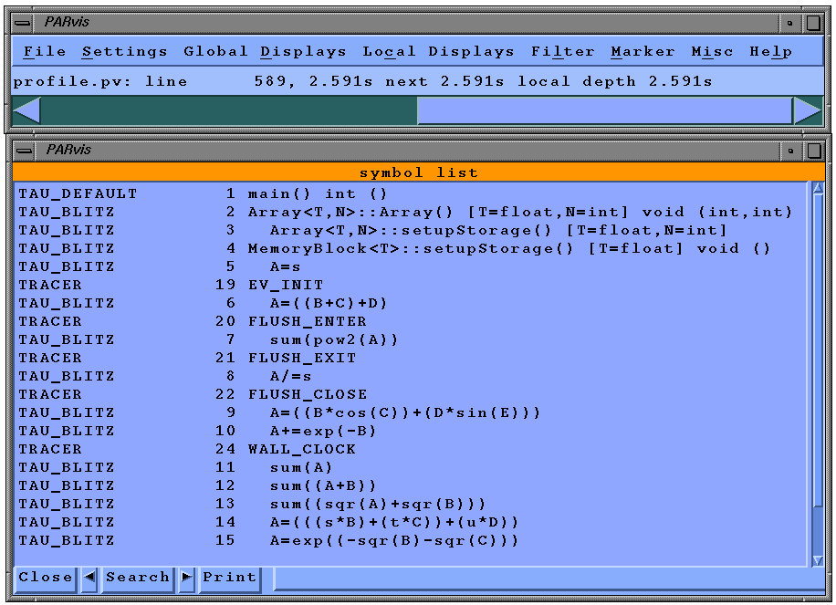This screenshot has width=836, height=605.
Task: Open the Filter menu
Action: (x=562, y=52)
